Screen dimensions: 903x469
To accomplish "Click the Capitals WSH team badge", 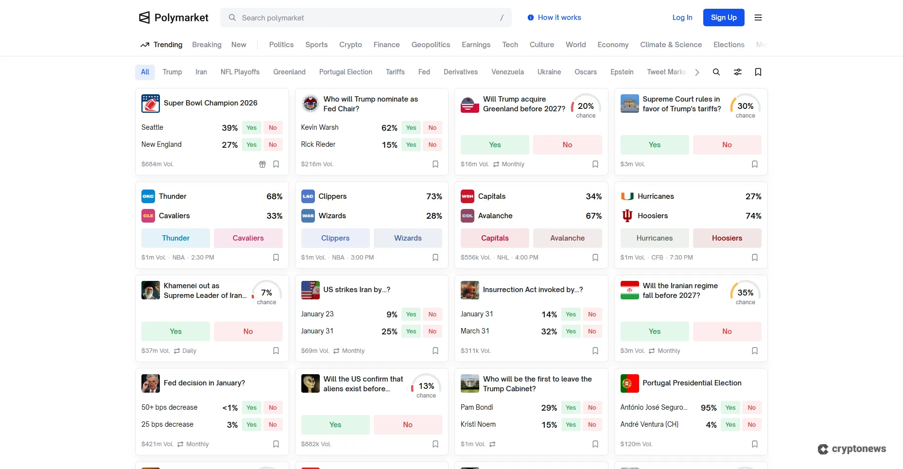I will tap(468, 196).
